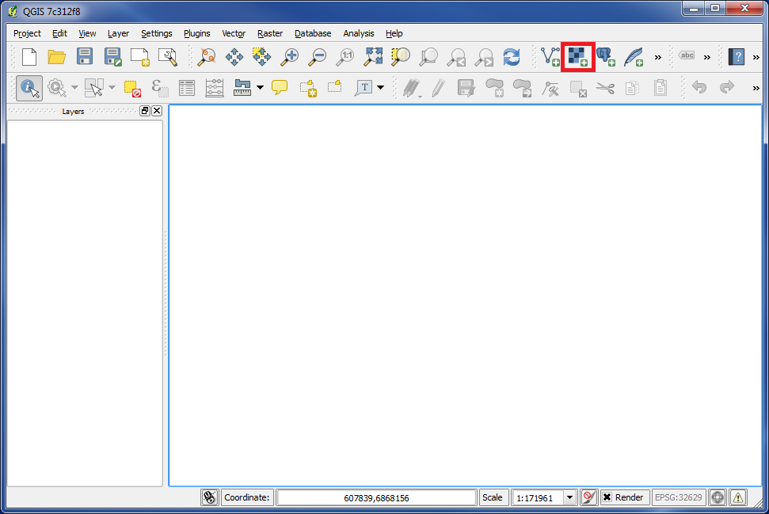Screen dimensions: 769x514
Task: Click Add SpatiaLite Layer feather icon
Action: point(634,57)
